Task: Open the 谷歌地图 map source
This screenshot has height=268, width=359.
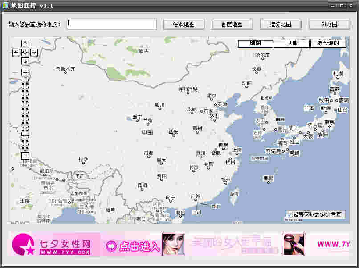Action: [x=184, y=24]
